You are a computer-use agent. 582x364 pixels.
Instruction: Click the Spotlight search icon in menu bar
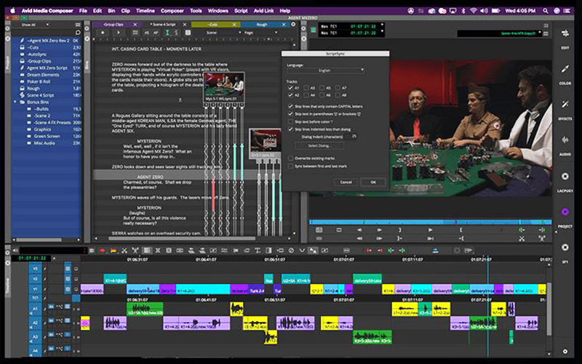click(545, 11)
